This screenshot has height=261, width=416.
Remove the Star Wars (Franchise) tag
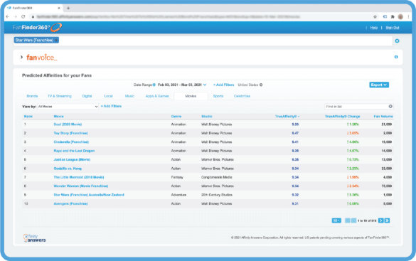click(56, 41)
